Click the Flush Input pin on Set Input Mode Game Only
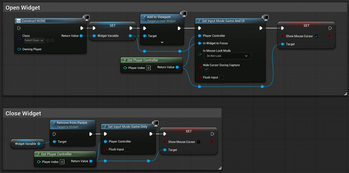 point(106,149)
